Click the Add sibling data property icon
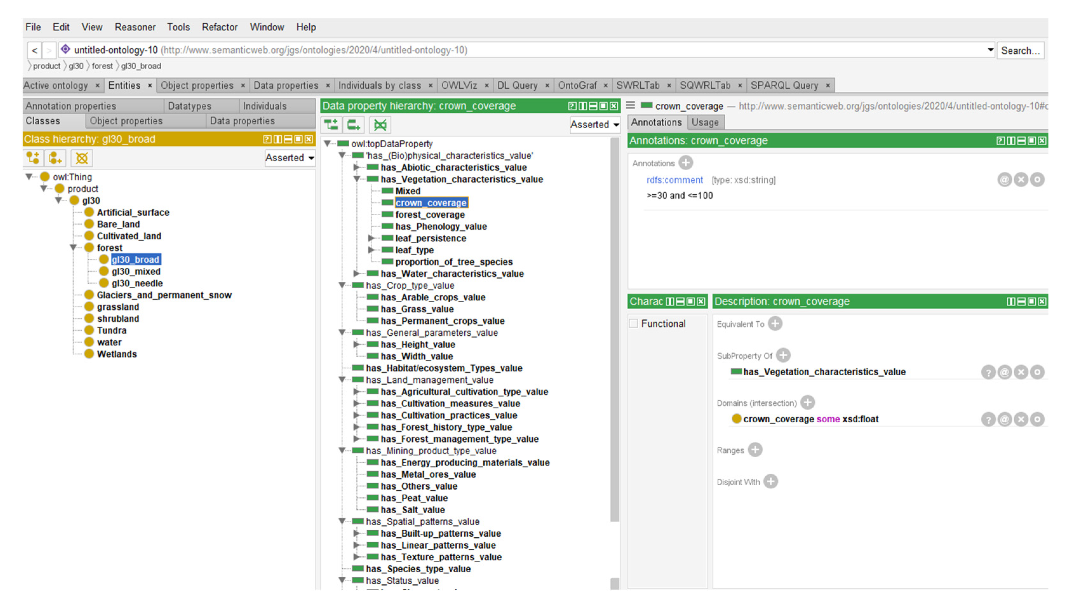 [354, 124]
